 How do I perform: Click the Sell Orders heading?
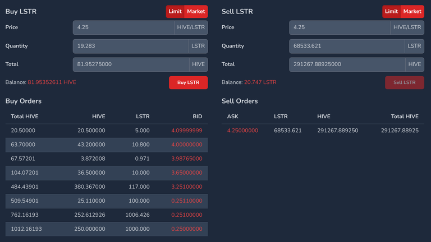(x=240, y=101)
